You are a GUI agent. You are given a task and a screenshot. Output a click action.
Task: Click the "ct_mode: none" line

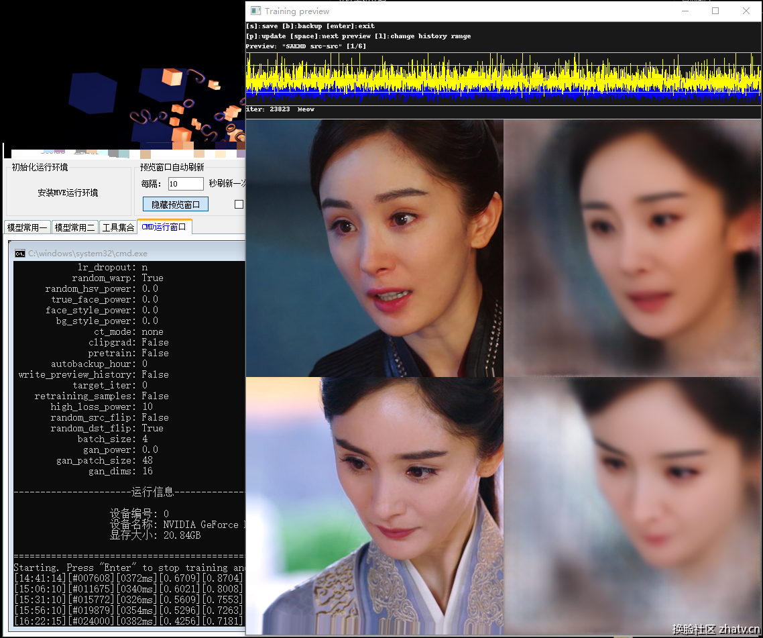(129, 331)
